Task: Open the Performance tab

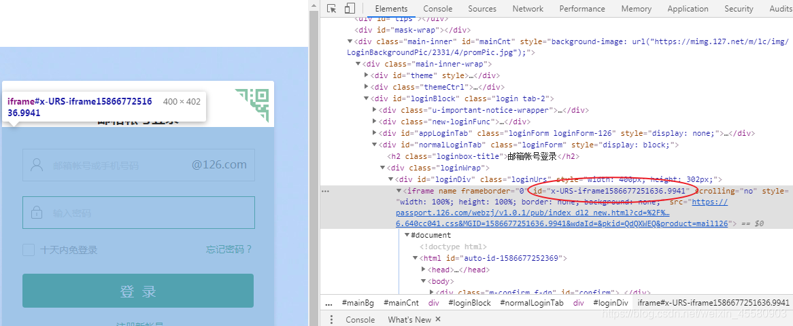Action: (582, 9)
